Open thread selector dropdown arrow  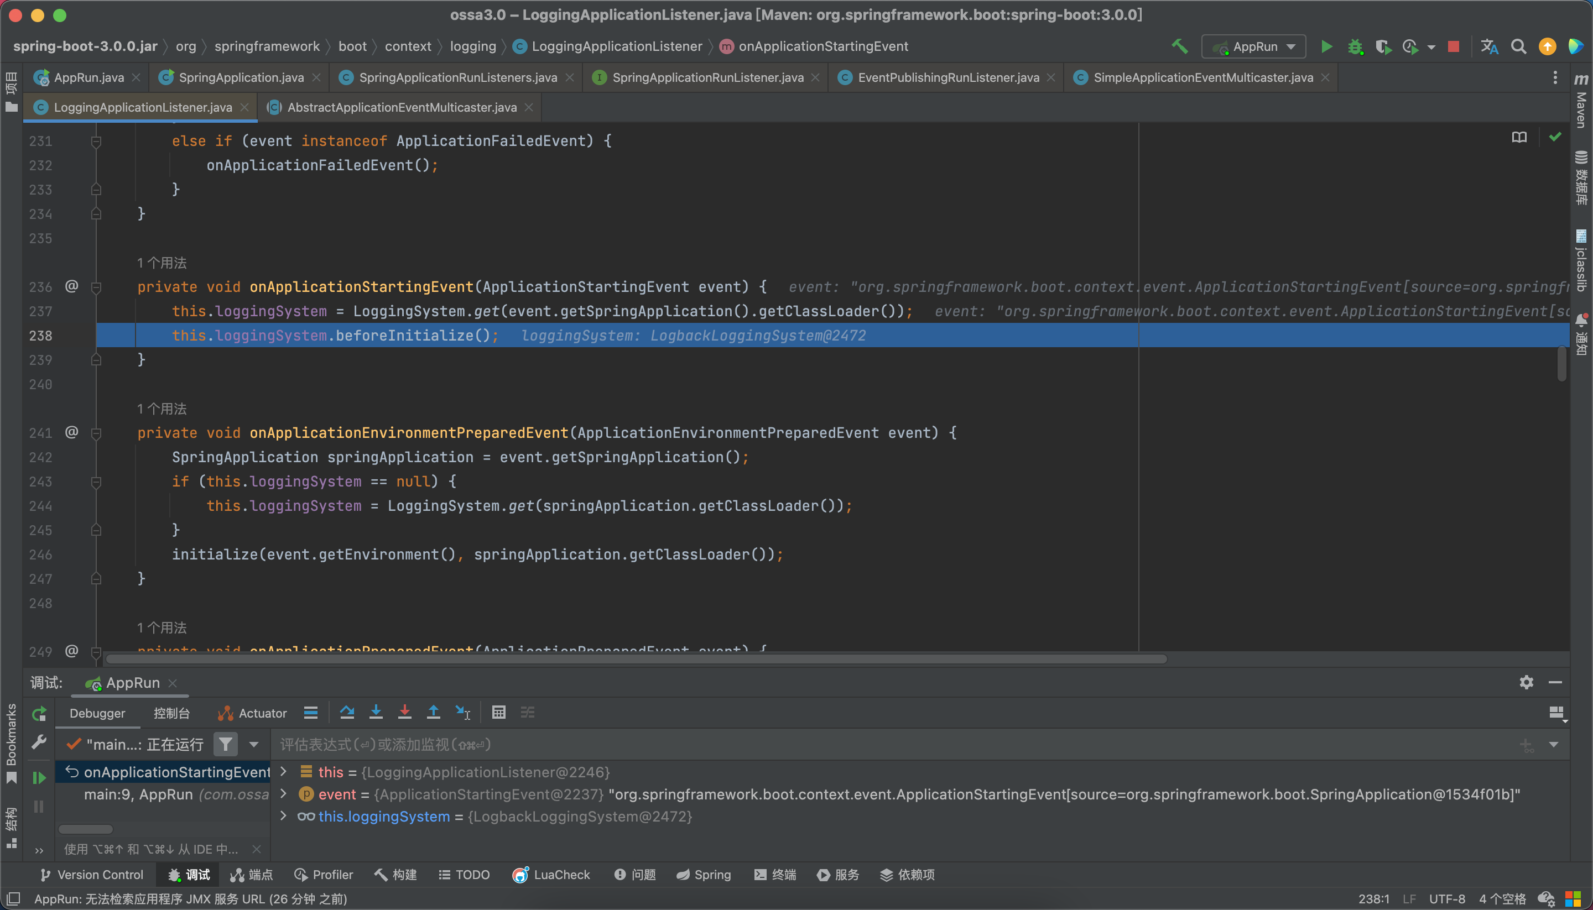click(253, 744)
